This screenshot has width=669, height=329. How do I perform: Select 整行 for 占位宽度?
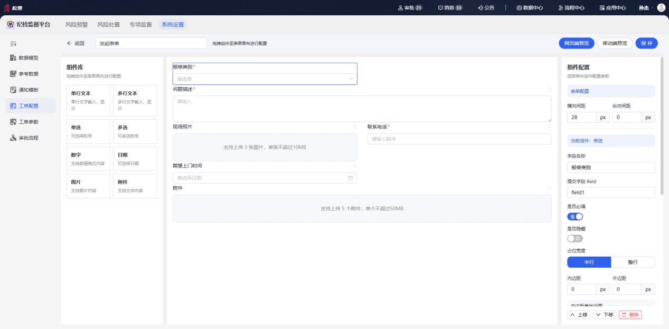pyautogui.click(x=633, y=262)
